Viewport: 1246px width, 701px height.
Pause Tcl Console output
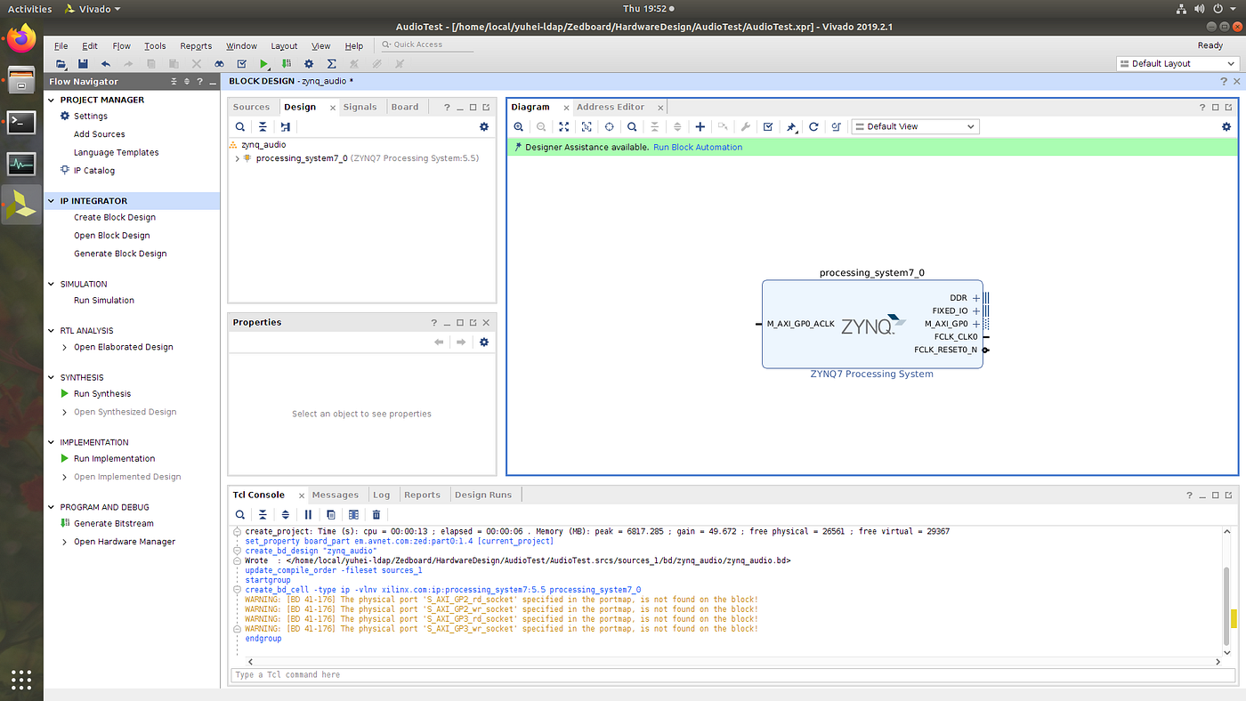tap(309, 514)
